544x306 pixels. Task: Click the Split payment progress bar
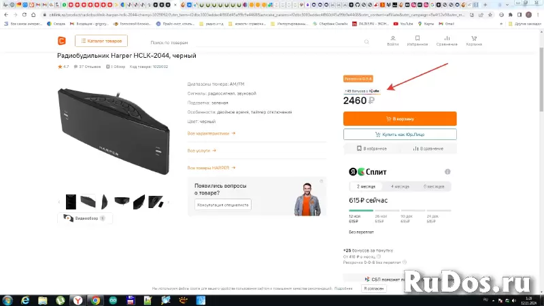(x=400, y=210)
